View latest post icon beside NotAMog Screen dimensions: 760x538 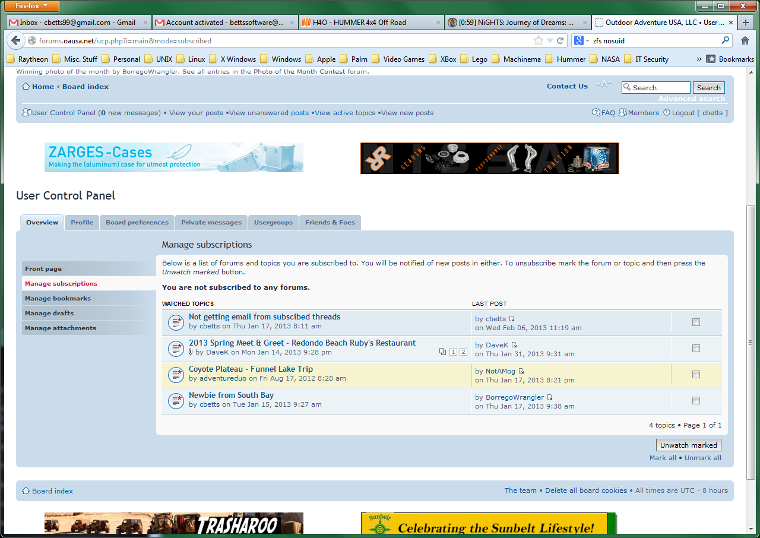521,371
